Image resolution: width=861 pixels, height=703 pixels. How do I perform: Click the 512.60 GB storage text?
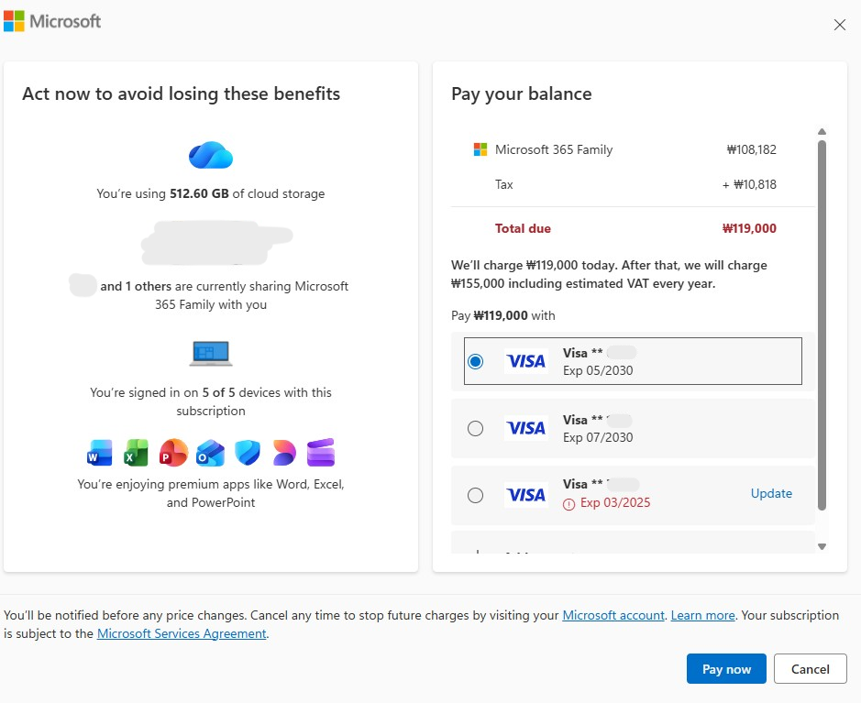click(x=199, y=193)
